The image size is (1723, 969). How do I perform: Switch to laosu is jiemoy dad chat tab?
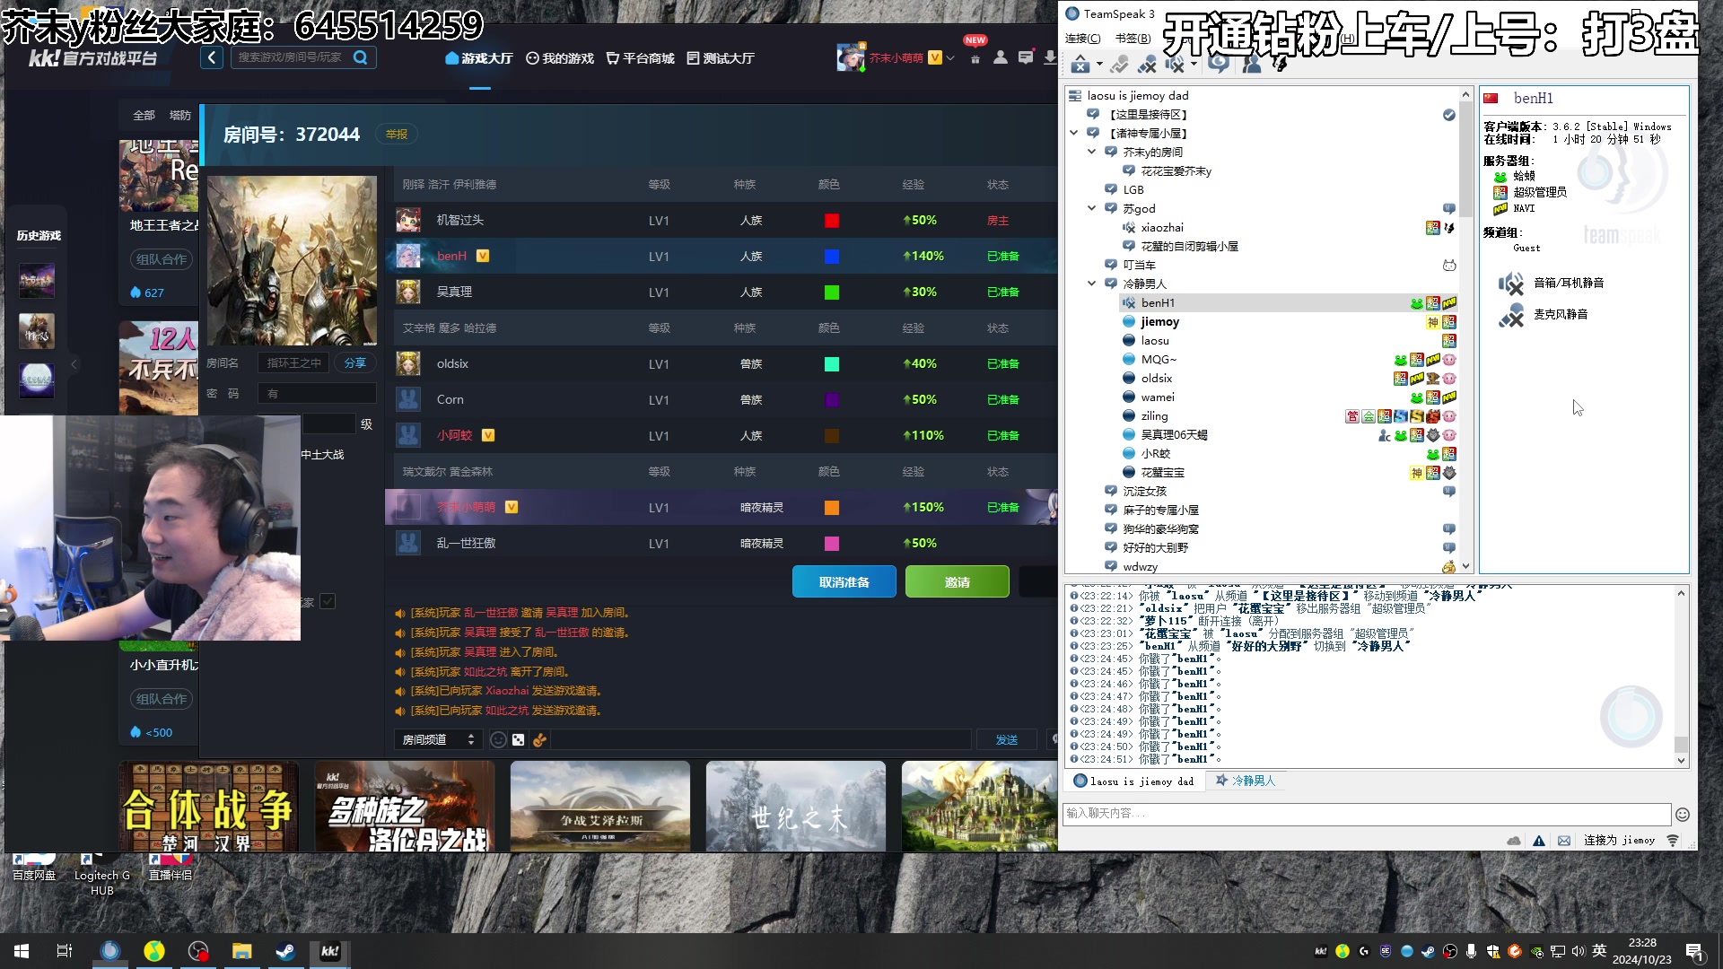(1134, 781)
